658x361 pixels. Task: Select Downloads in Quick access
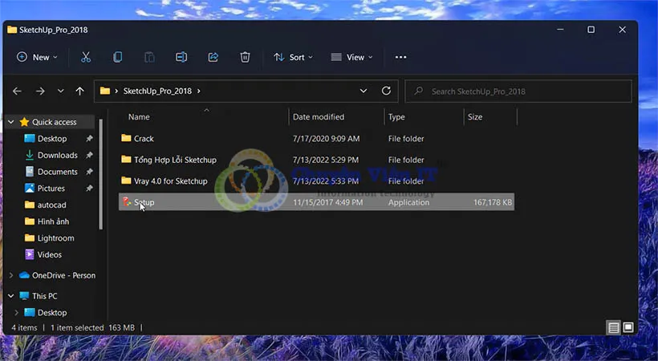pos(57,155)
